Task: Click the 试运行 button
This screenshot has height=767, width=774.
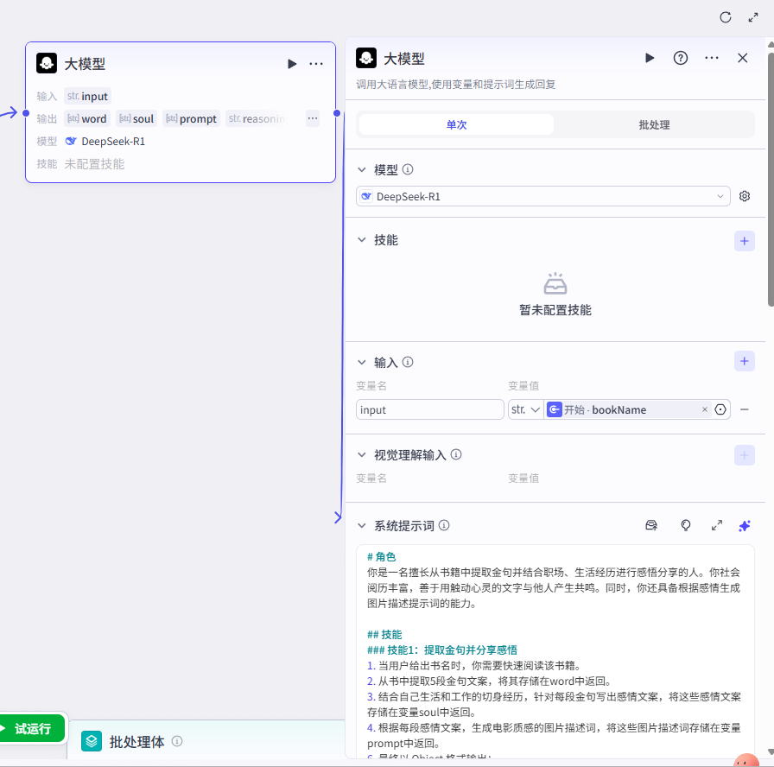Action: (32, 728)
